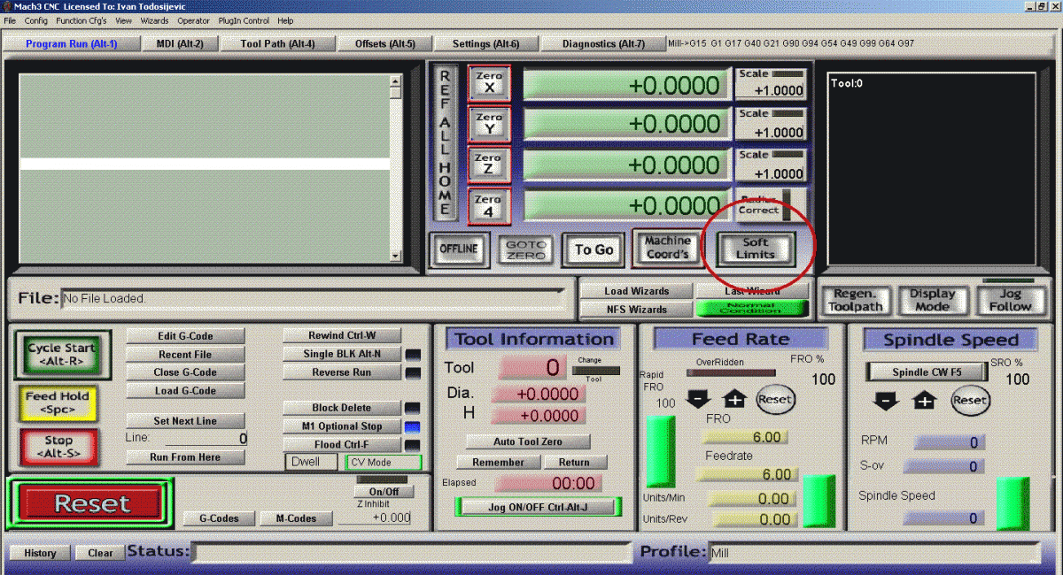Click the Tool number field
The height and width of the screenshot is (575, 1063).
pos(531,367)
